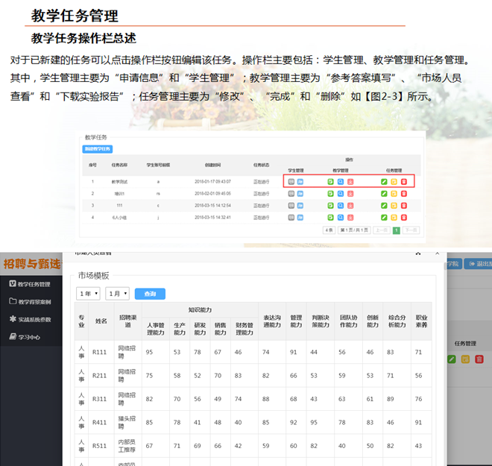
Task: Select page 1 in the pagination bar
Action: pos(397,230)
